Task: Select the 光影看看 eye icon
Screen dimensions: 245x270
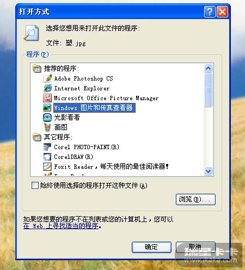Action: [47, 118]
